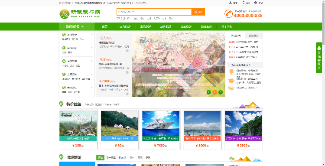Switch to the 旅游资讯 tab in the right panel
The image size is (325, 166).
click(253, 36)
